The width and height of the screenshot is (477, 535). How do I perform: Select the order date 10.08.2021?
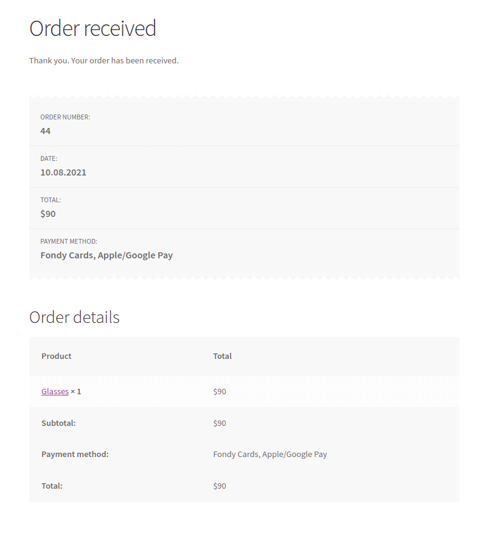(x=63, y=172)
